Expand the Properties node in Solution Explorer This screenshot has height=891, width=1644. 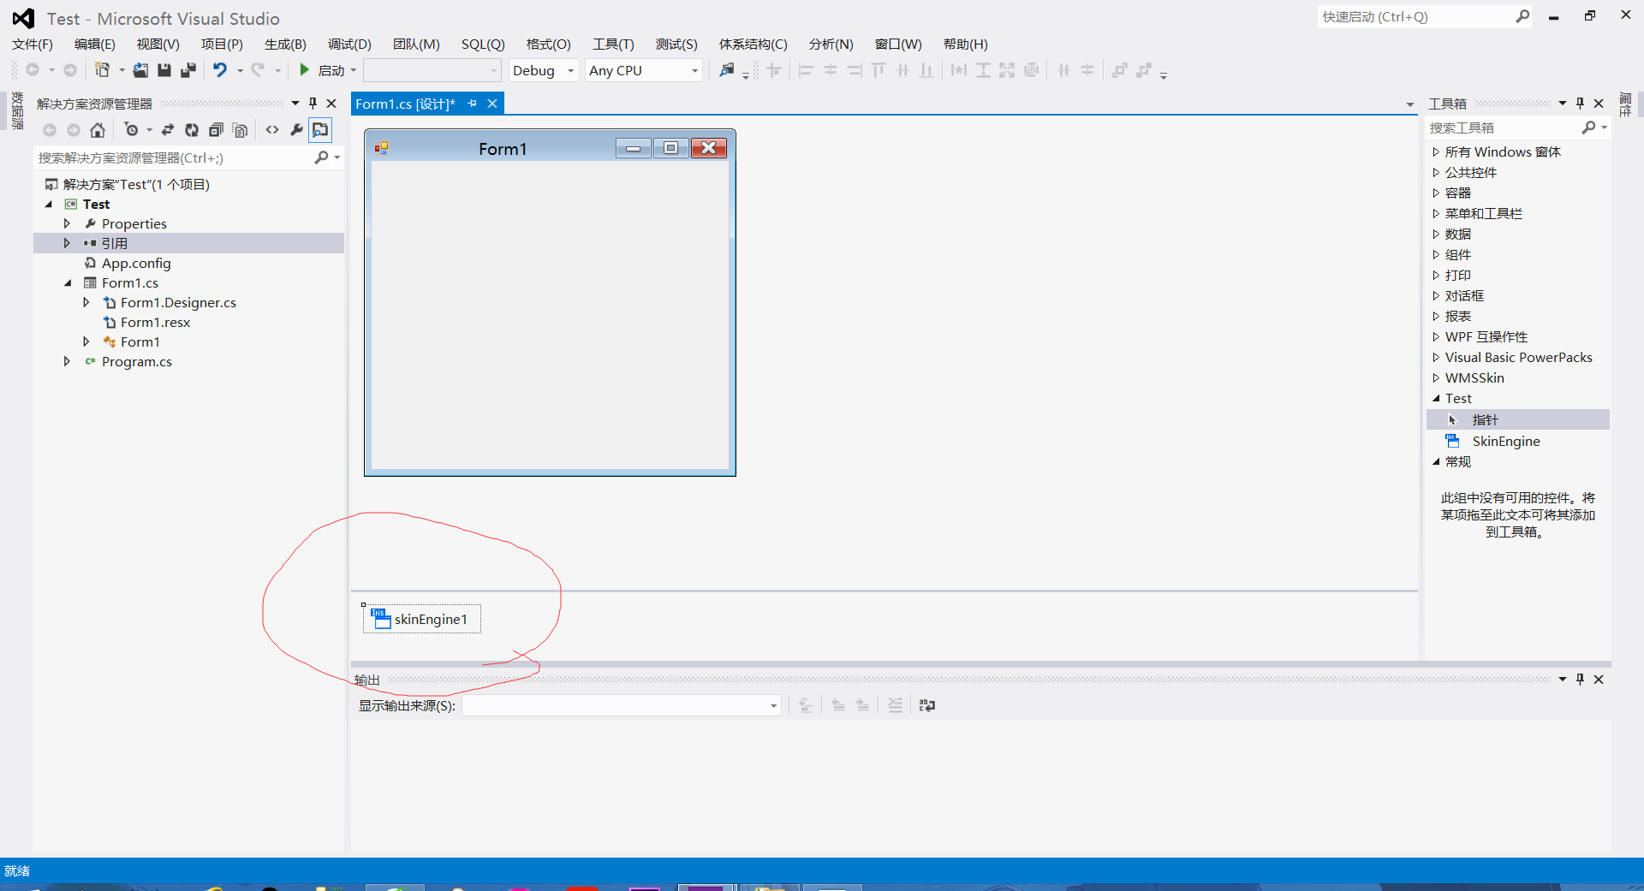tap(67, 223)
